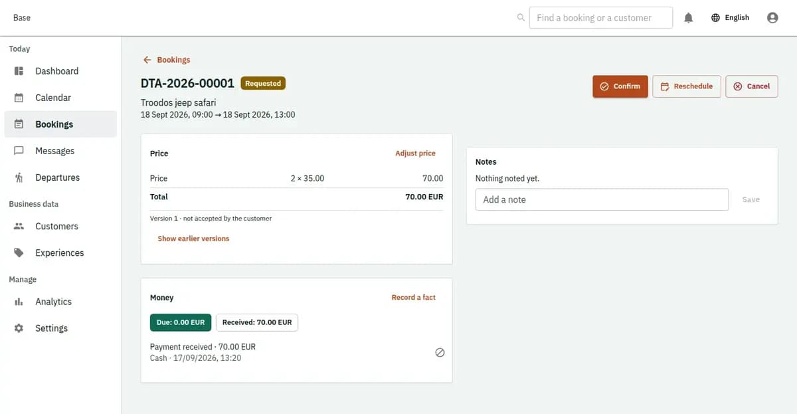Image resolution: width=797 pixels, height=414 pixels.
Task: Void the cash payment using circle-slash icon
Action: (x=440, y=353)
